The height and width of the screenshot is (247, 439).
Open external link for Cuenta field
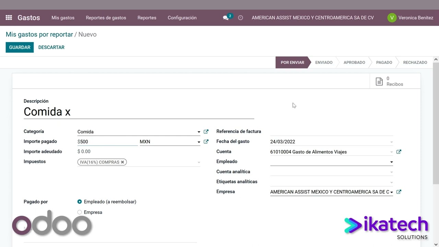[399, 152]
